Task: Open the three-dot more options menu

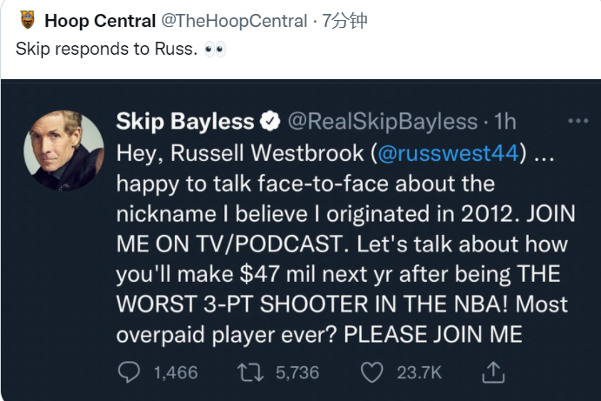Action: click(578, 121)
